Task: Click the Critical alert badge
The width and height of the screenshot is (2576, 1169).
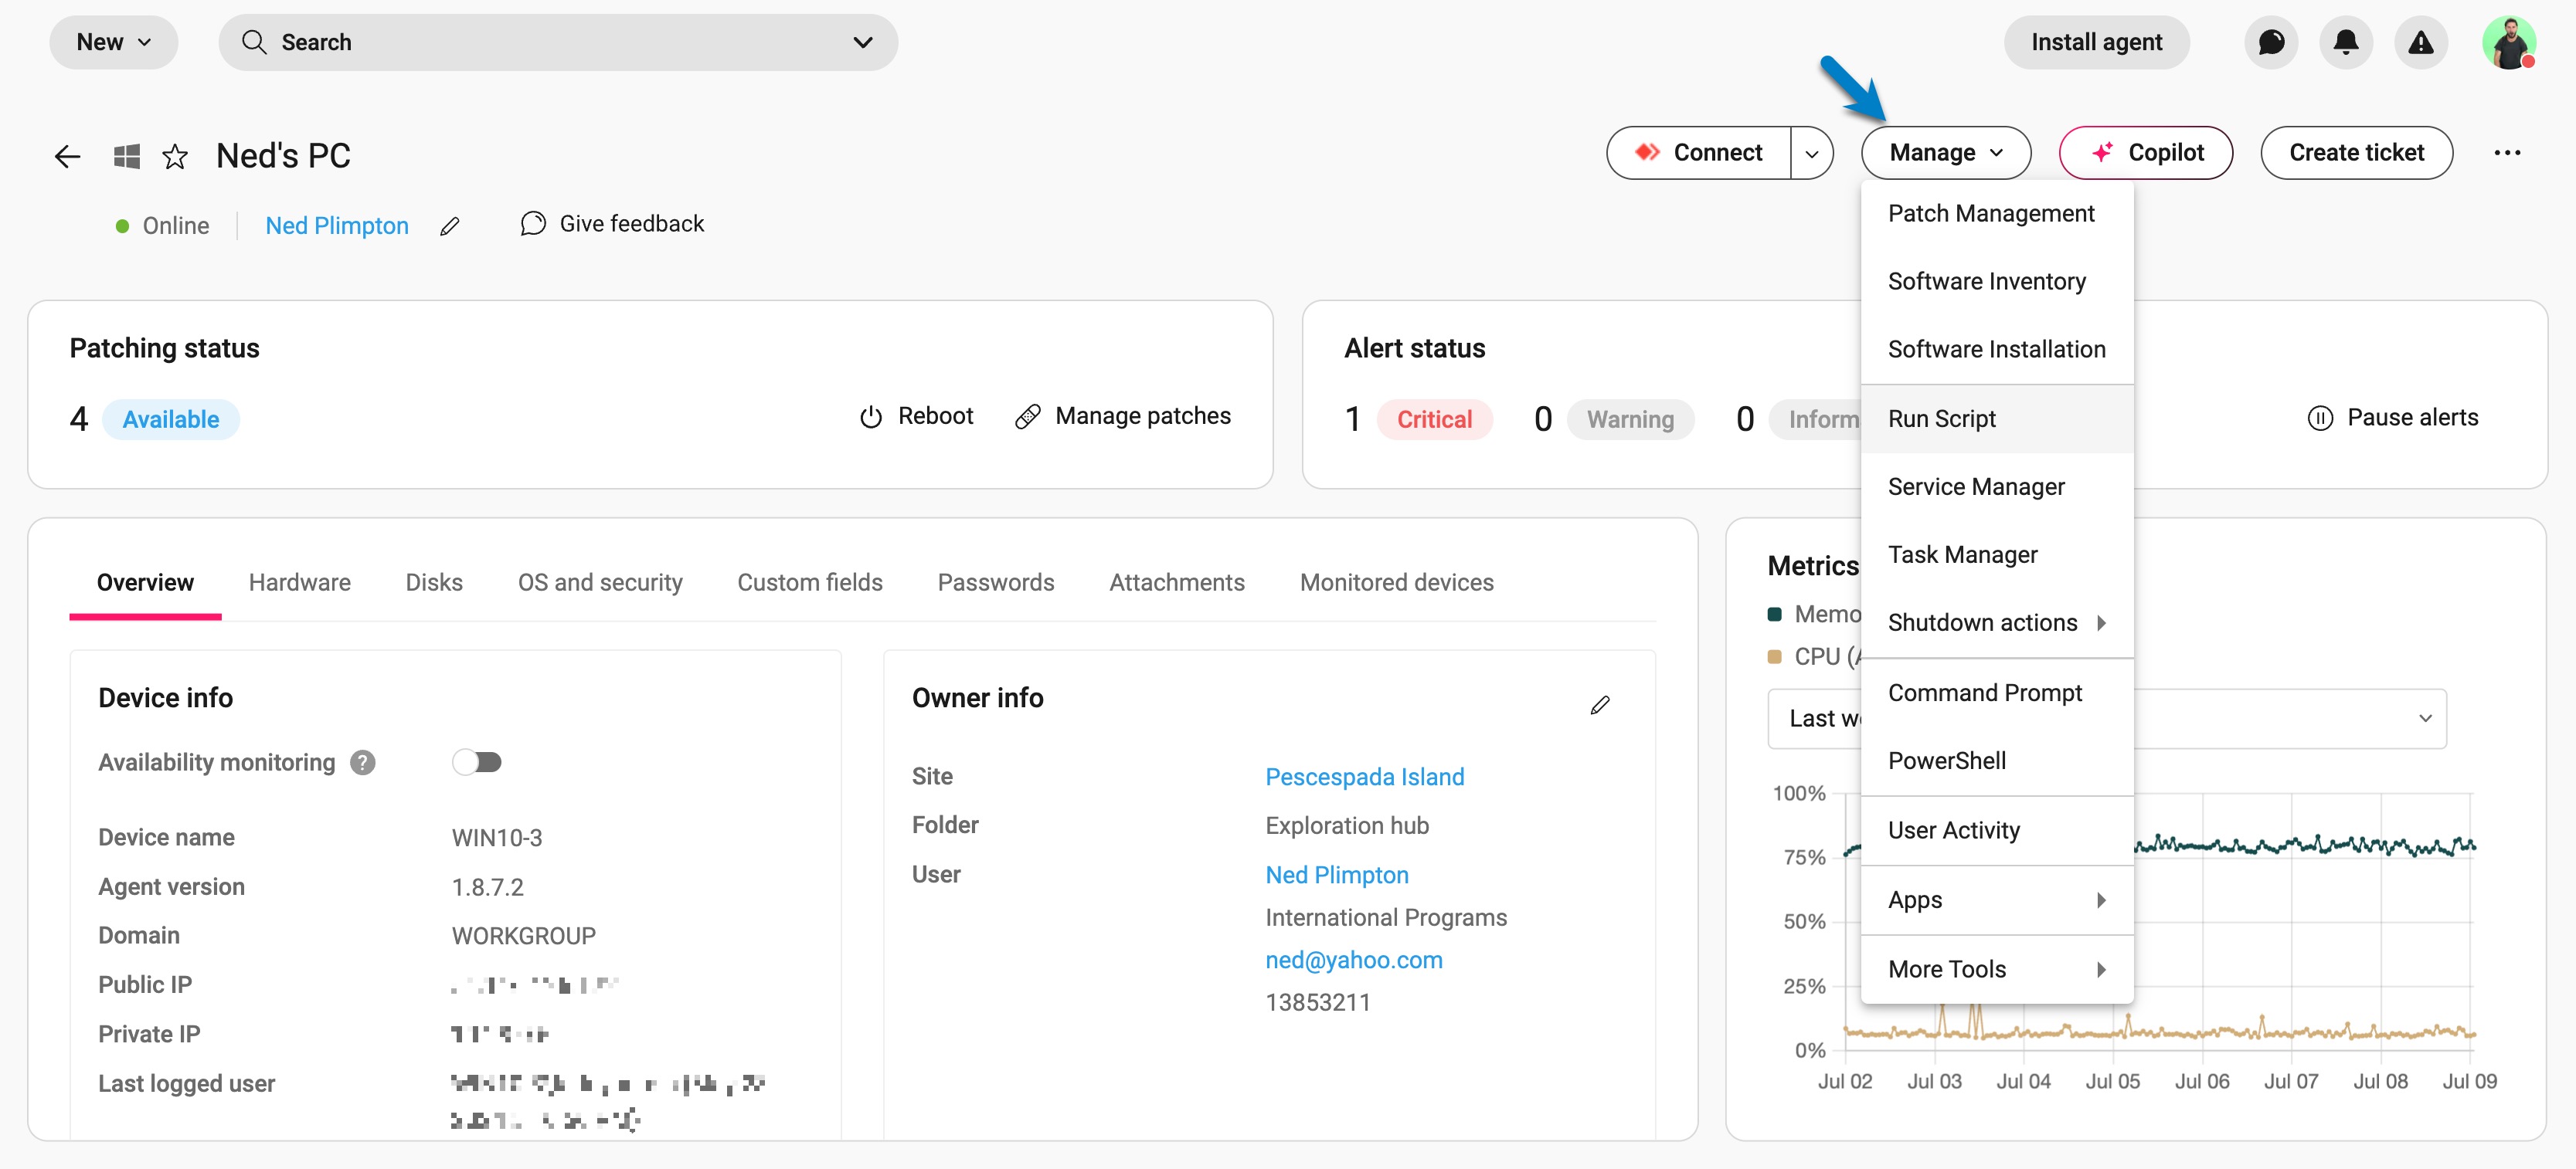Action: 1434,419
